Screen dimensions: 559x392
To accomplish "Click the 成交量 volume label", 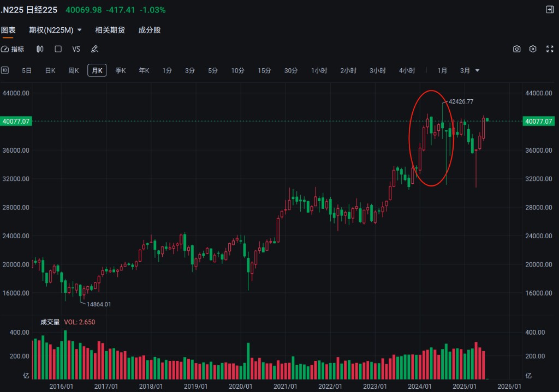I will pyautogui.click(x=50, y=322).
